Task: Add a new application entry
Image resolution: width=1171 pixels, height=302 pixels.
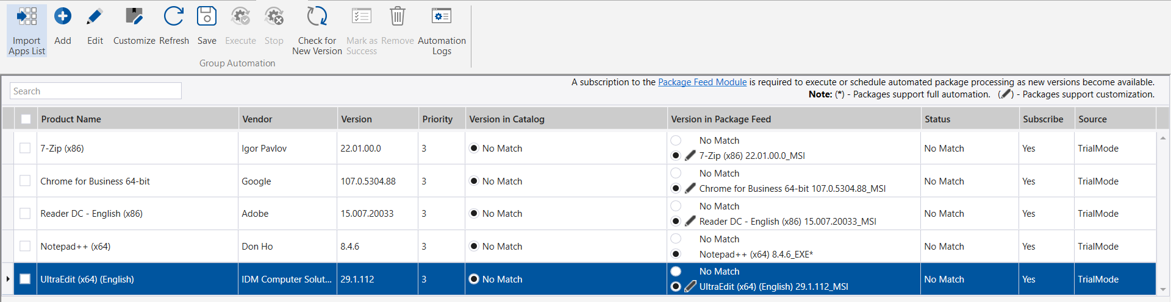Action: (x=63, y=17)
